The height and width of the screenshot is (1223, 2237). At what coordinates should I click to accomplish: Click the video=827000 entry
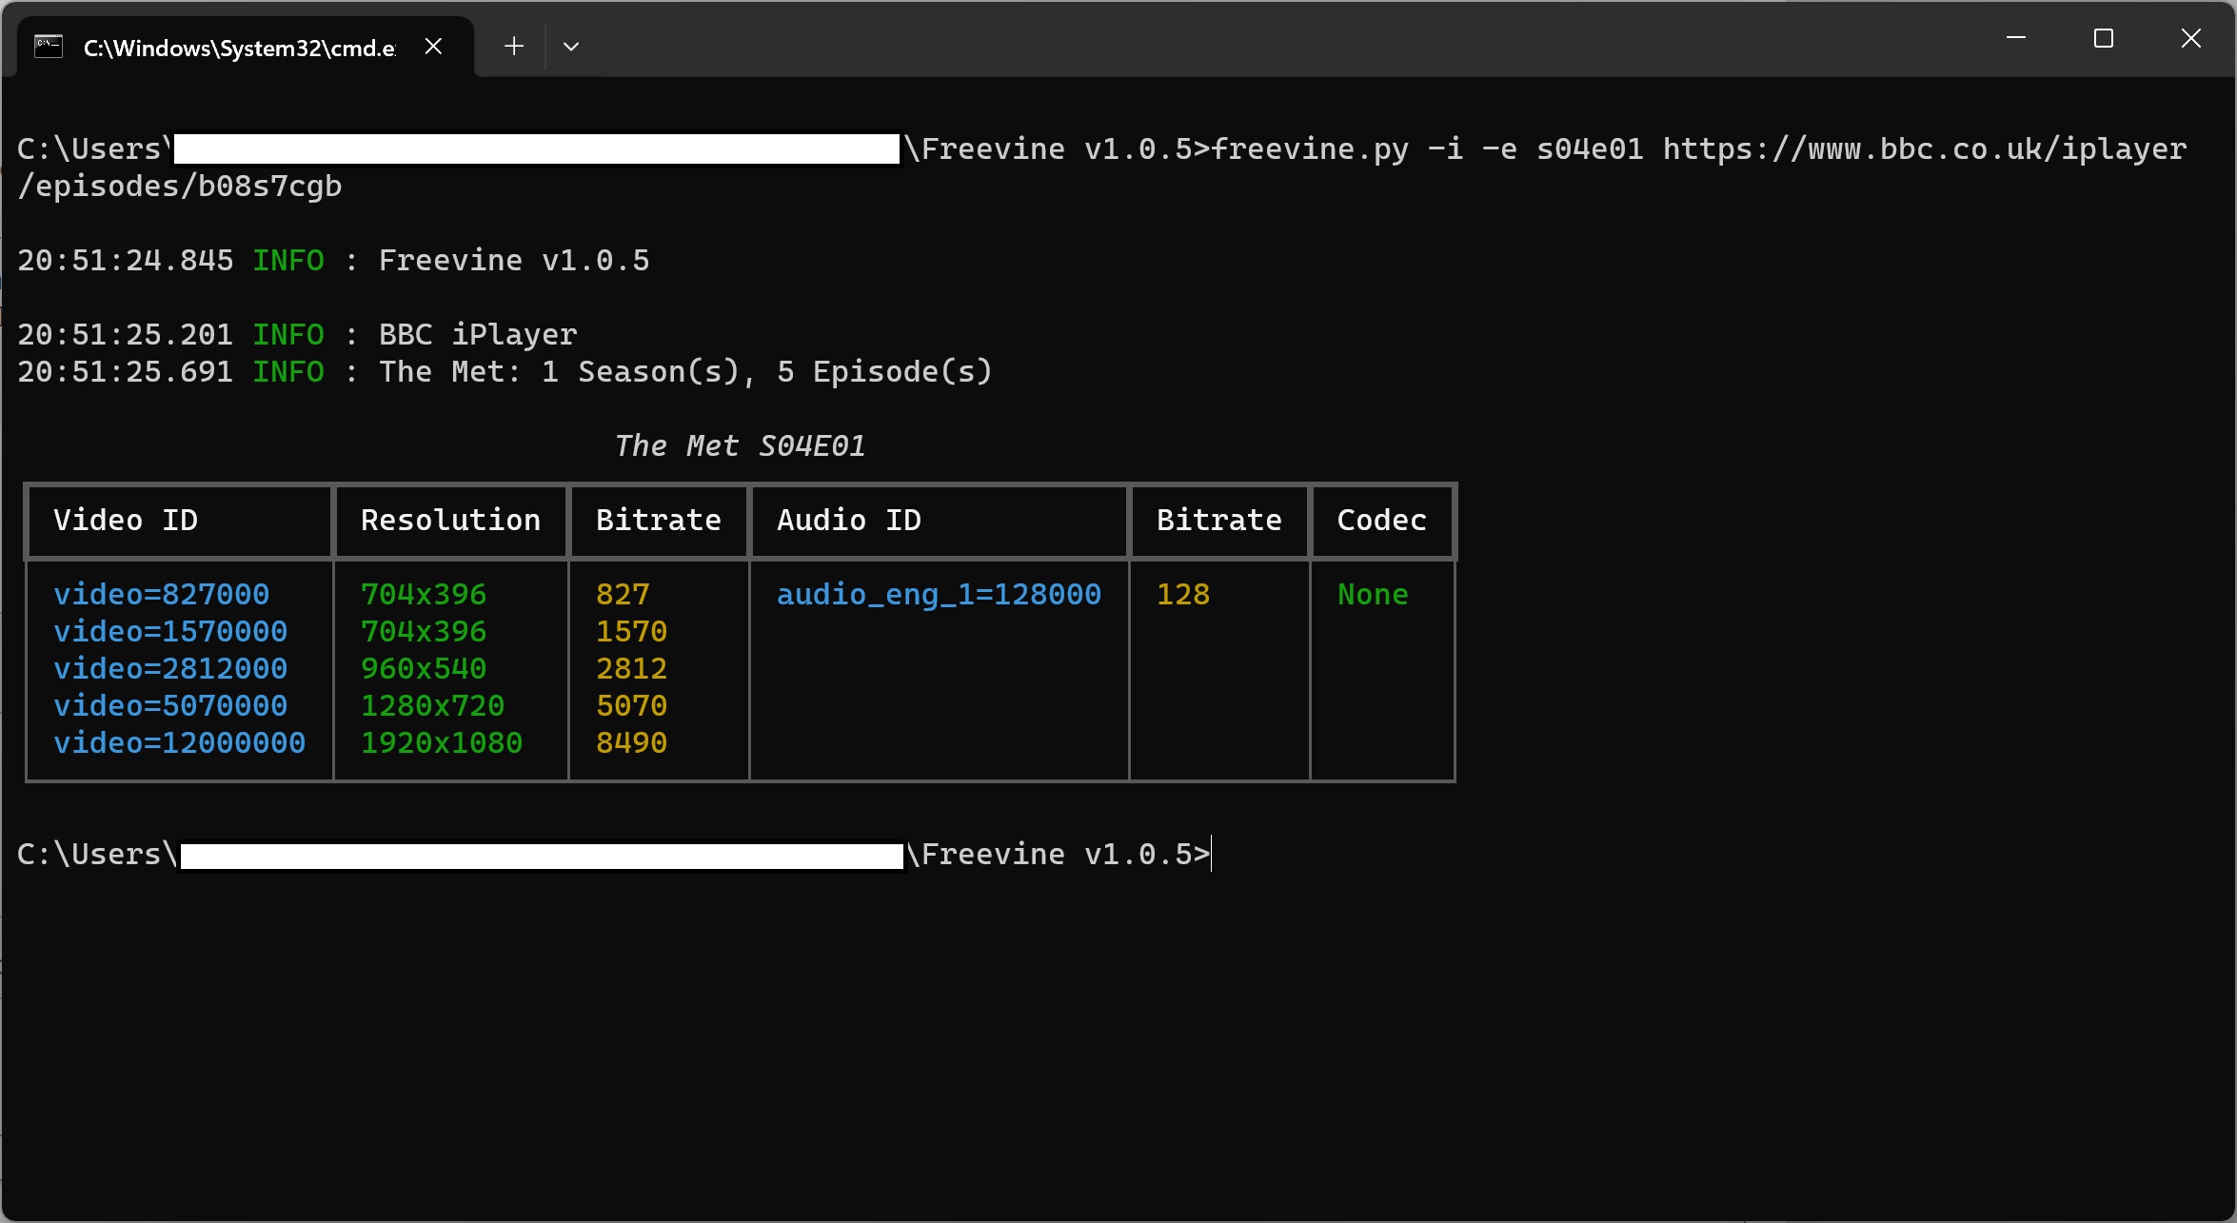tap(161, 594)
